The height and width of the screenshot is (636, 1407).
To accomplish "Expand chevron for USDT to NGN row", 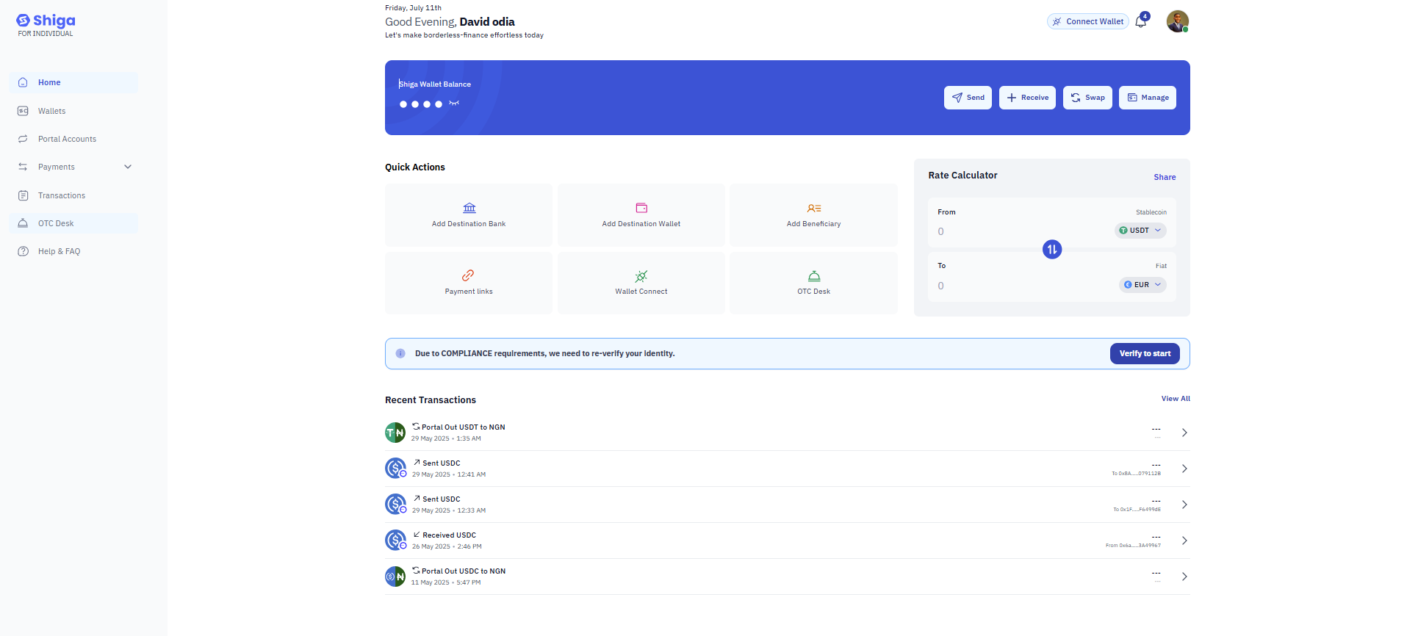I will tap(1184, 433).
